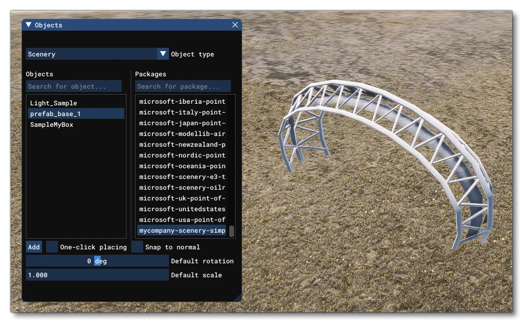Focus the Search for object field
Image resolution: width=523 pixels, height=323 pixels.
tap(74, 86)
